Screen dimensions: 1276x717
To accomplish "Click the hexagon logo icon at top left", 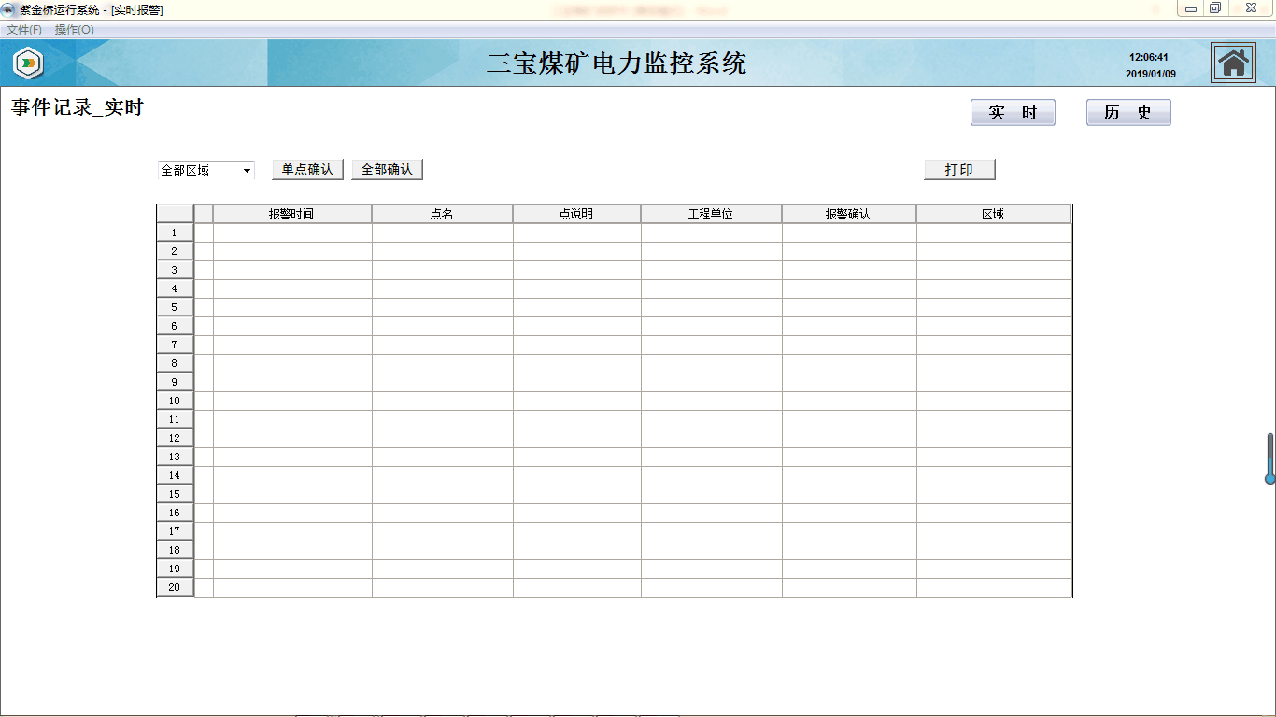I will [29, 63].
